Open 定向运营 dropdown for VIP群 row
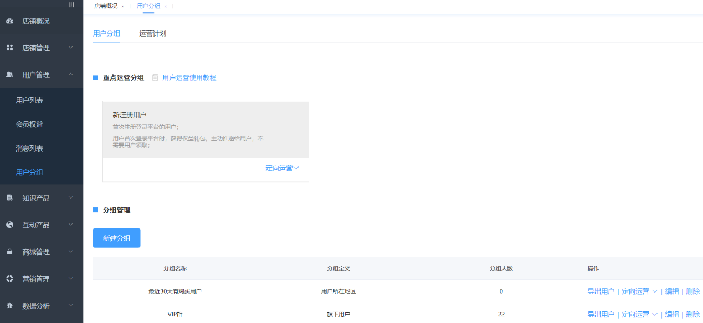 [639, 314]
